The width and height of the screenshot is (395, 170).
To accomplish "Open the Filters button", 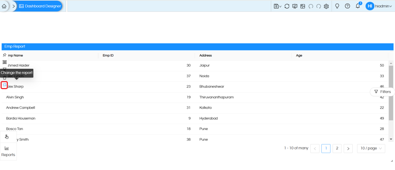I will 383,92.
